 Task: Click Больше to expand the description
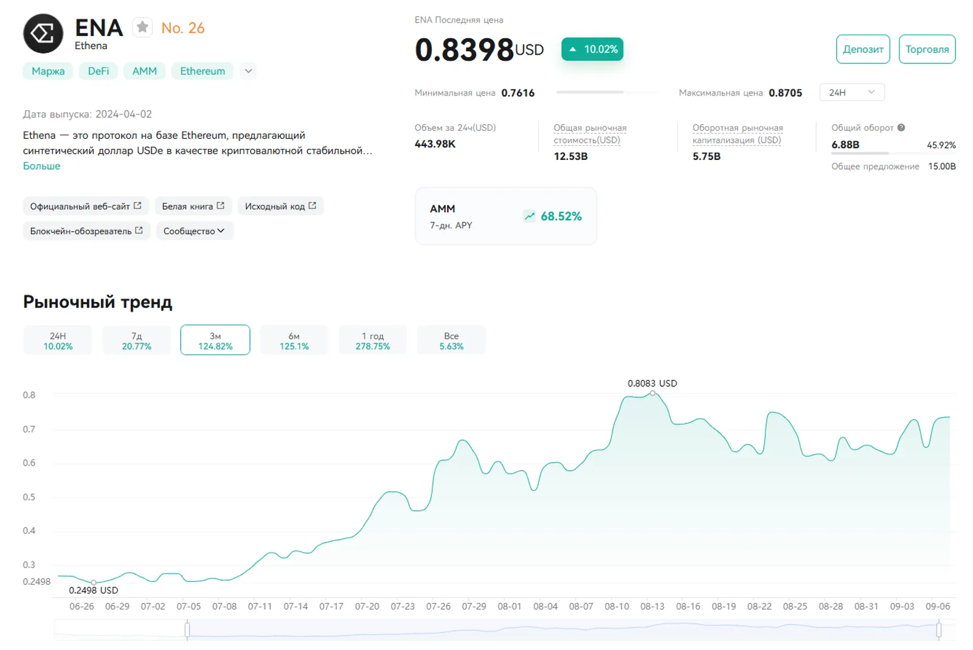pos(41,166)
